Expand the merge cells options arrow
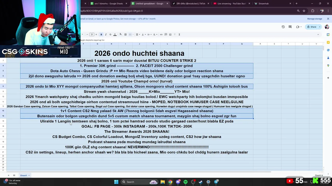 pos(133,34)
